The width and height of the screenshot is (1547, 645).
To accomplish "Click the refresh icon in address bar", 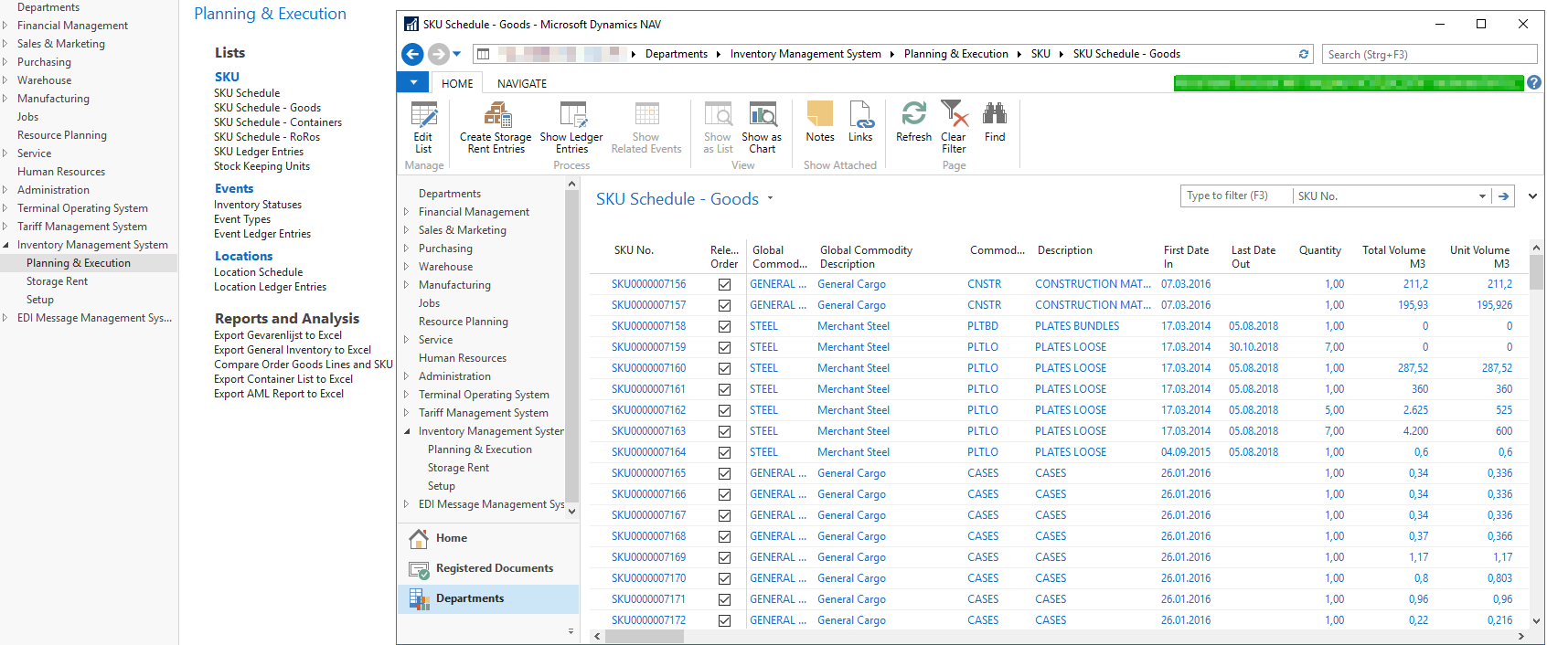I will click(x=1304, y=54).
